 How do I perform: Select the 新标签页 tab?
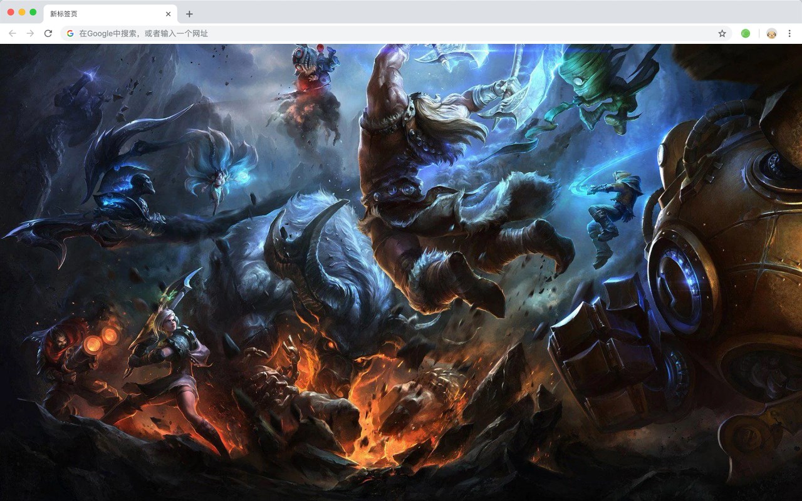110,14
